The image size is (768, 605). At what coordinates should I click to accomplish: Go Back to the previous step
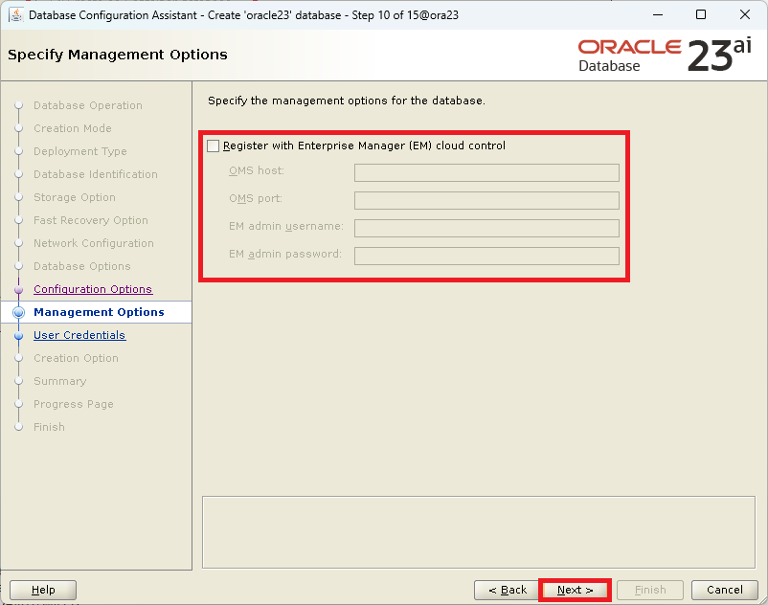click(507, 590)
